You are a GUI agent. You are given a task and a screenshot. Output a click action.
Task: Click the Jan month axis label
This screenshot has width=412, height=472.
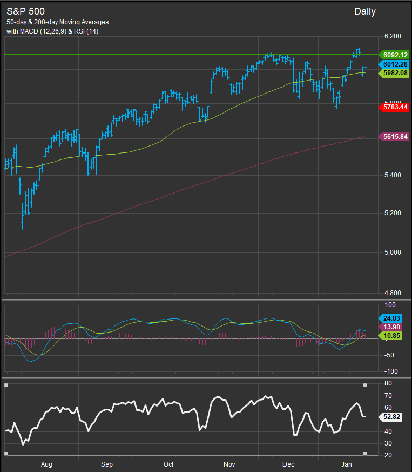[x=347, y=464]
